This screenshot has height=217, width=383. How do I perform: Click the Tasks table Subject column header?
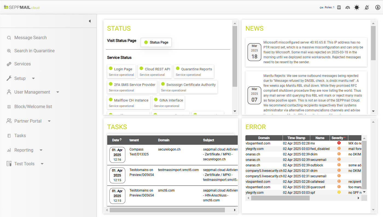tap(208, 140)
